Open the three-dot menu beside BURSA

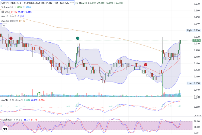(72, 3)
